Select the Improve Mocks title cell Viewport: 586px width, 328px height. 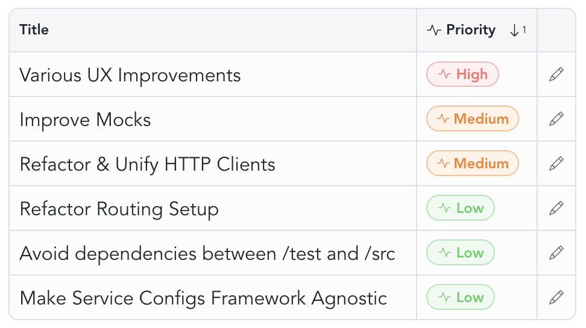[85, 120]
